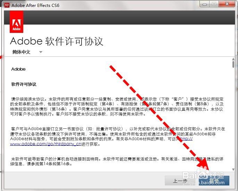Image resolution: width=238 pixels, height=191 pixels.
Task: Click the scrollbar up arrow
Action: point(233,59)
